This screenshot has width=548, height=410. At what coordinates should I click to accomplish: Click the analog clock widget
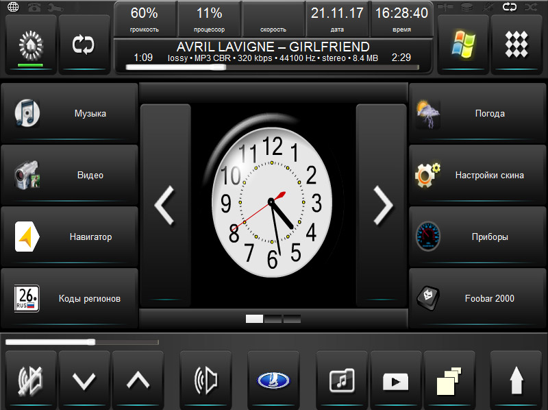click(x=273, y=202)
